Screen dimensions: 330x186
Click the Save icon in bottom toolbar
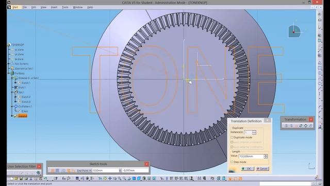[x=21, y=179]
